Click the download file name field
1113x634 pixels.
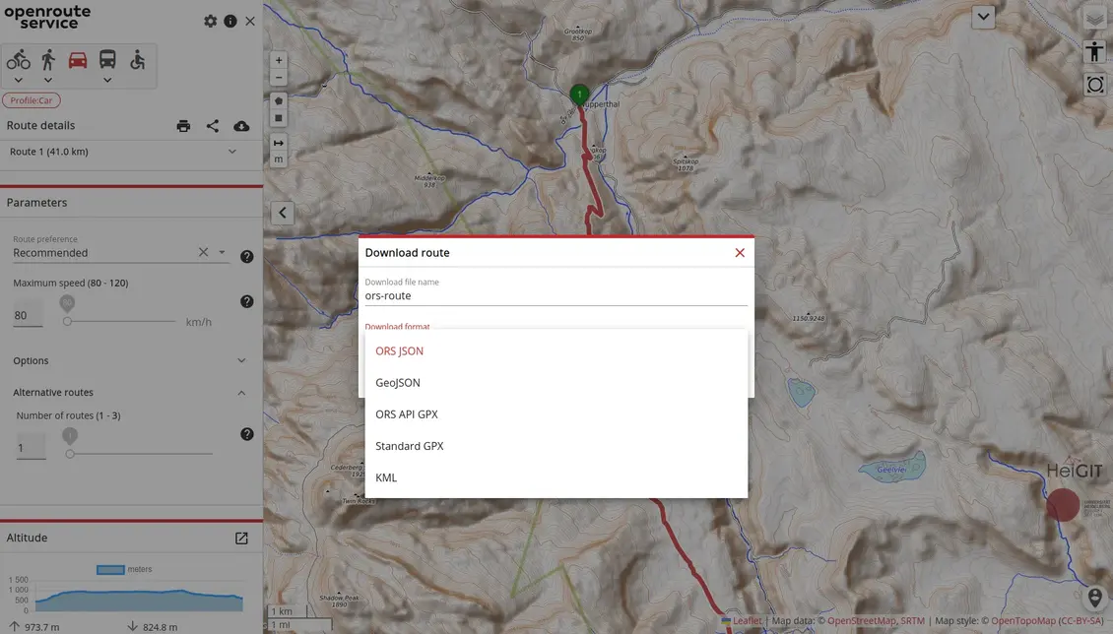pos(556,295)
